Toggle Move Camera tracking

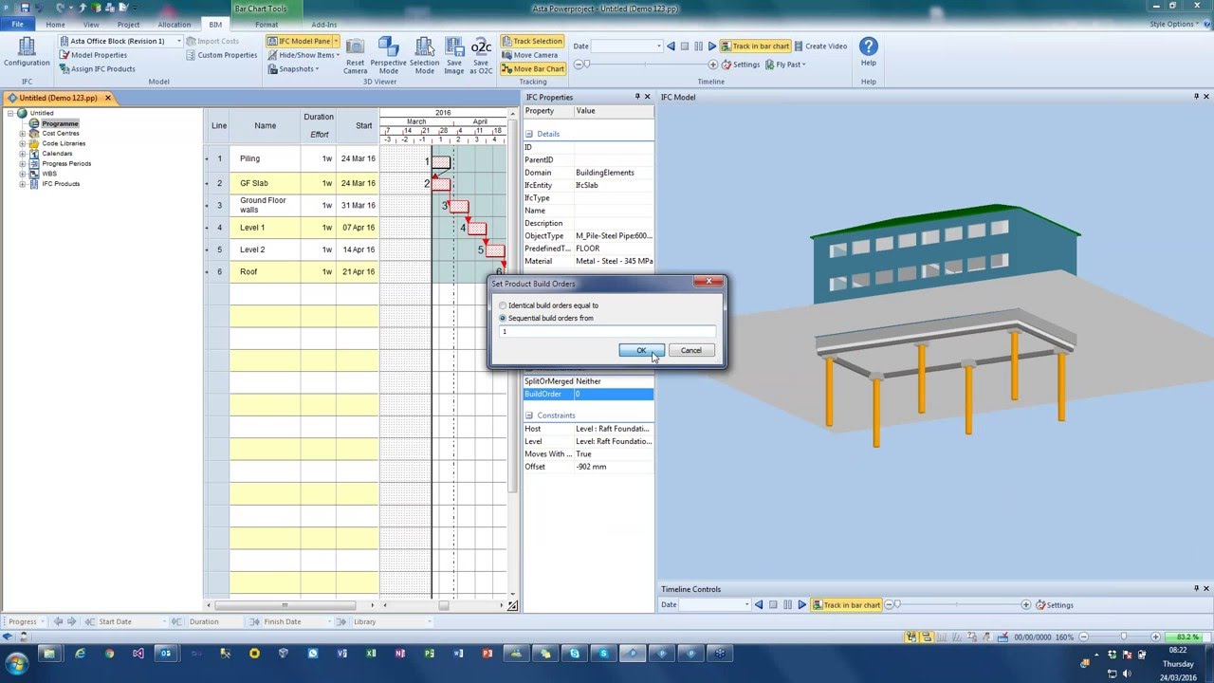[x=529, y=55]
